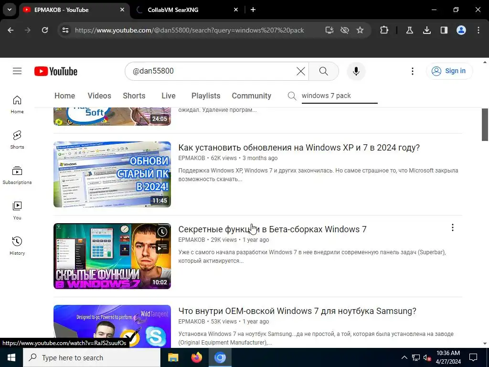The image size is (489, 367).
Task: Open Subscriptions in the left sidebar
Action: [x=17, y=175]
